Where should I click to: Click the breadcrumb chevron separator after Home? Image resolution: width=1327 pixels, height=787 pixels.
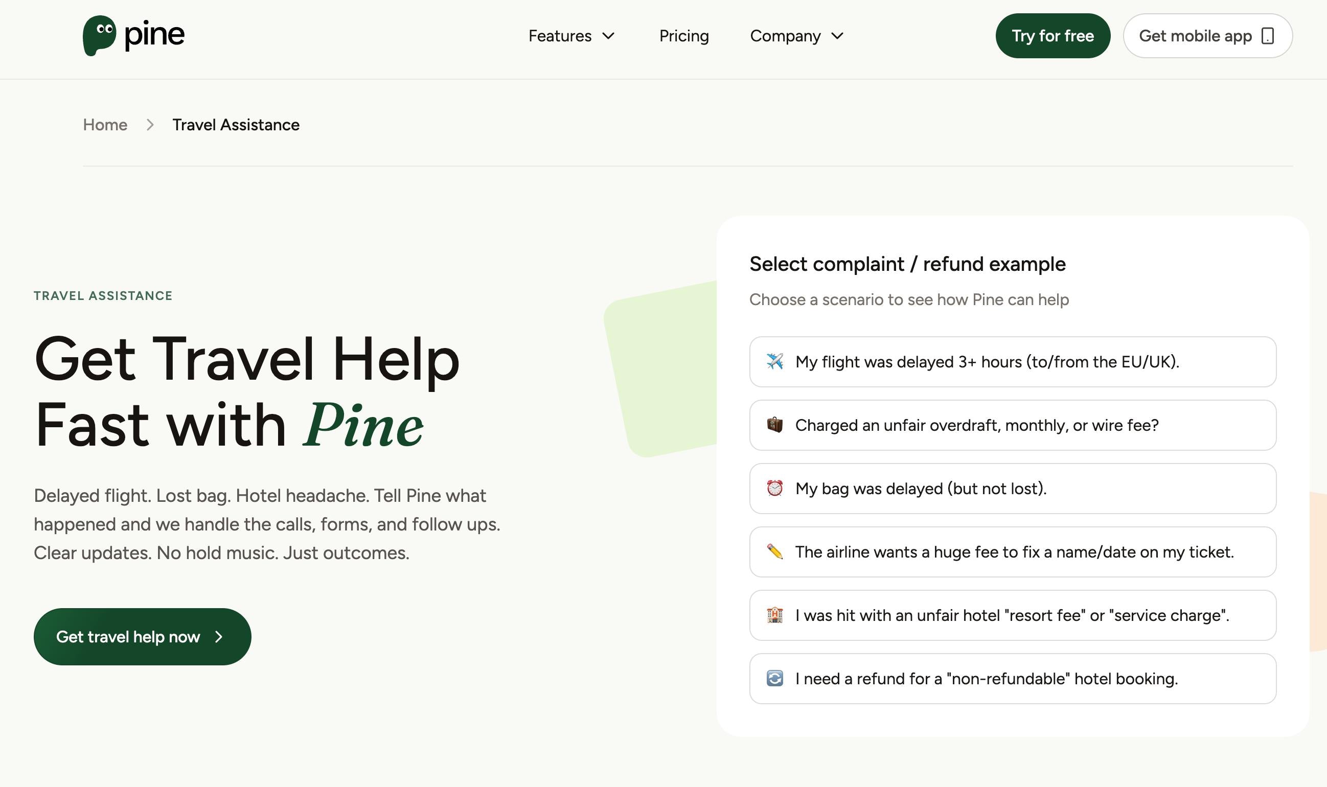click(150, 125)
